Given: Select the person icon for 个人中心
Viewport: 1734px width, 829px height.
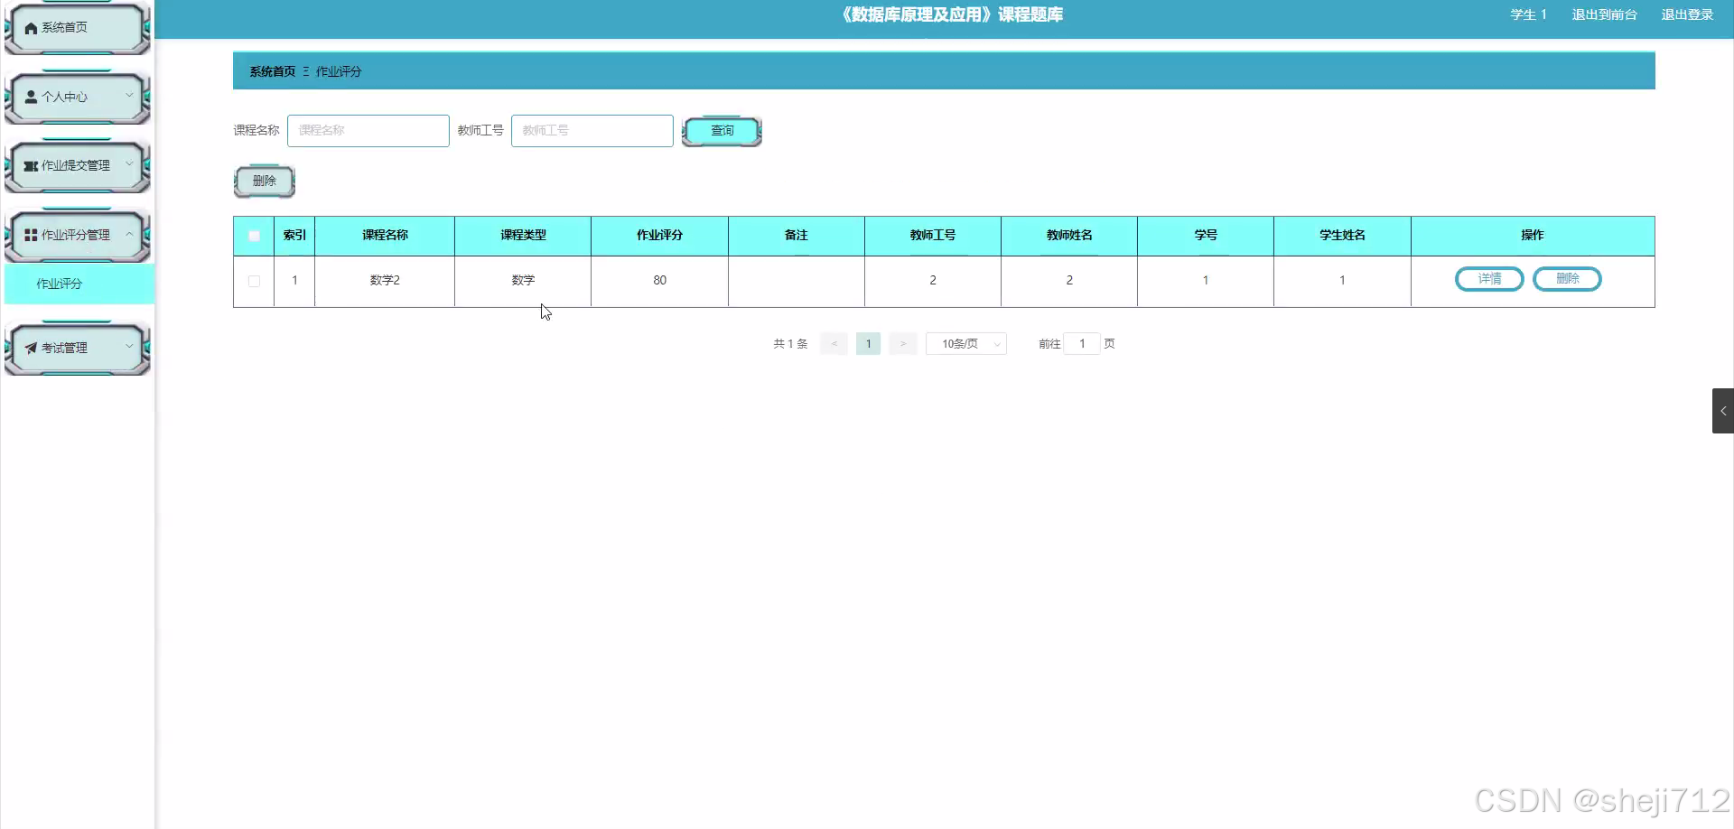Looking at the screenshot, I should click(x=30, y=96).
